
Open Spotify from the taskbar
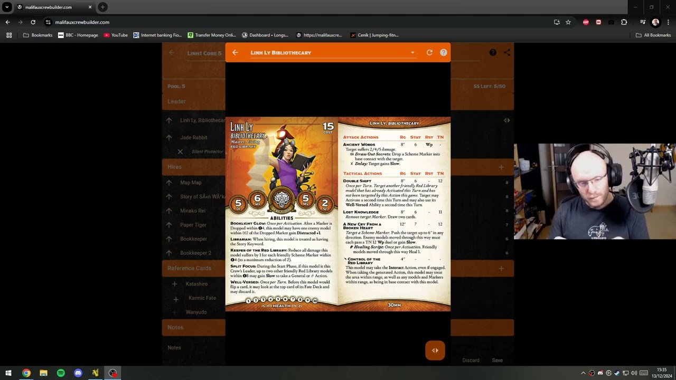pyautogui.click(x=61, y=373)
